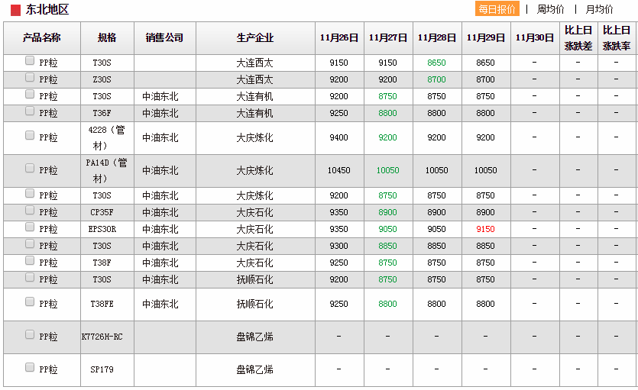Image resolution: width=638 pixels, height=390 pixels.
Task: Tick the EPS30R row checkbox
Action: (x=30, y=227)
